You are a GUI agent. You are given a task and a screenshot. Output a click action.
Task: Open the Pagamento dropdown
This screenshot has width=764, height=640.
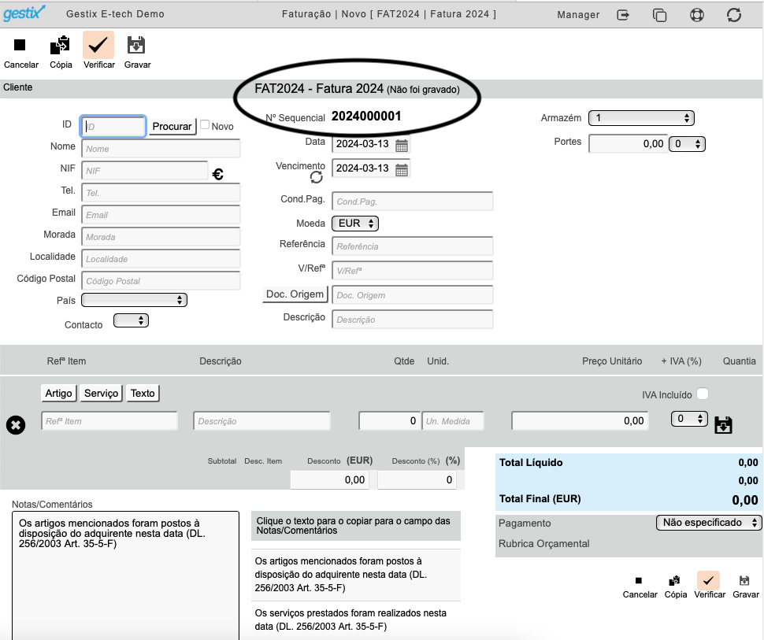tap(709, 523)
